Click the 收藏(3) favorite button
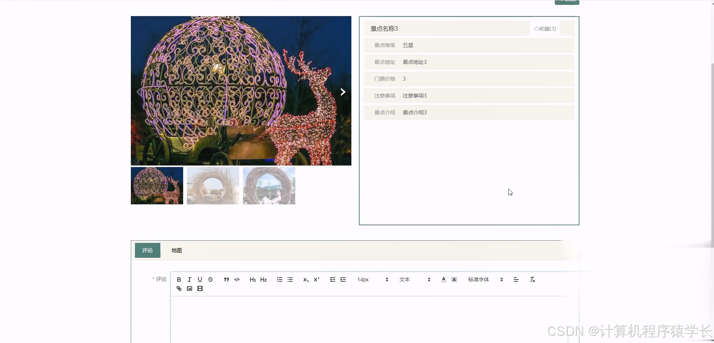The height and width of the screenshot is (343, 714). 545,28
